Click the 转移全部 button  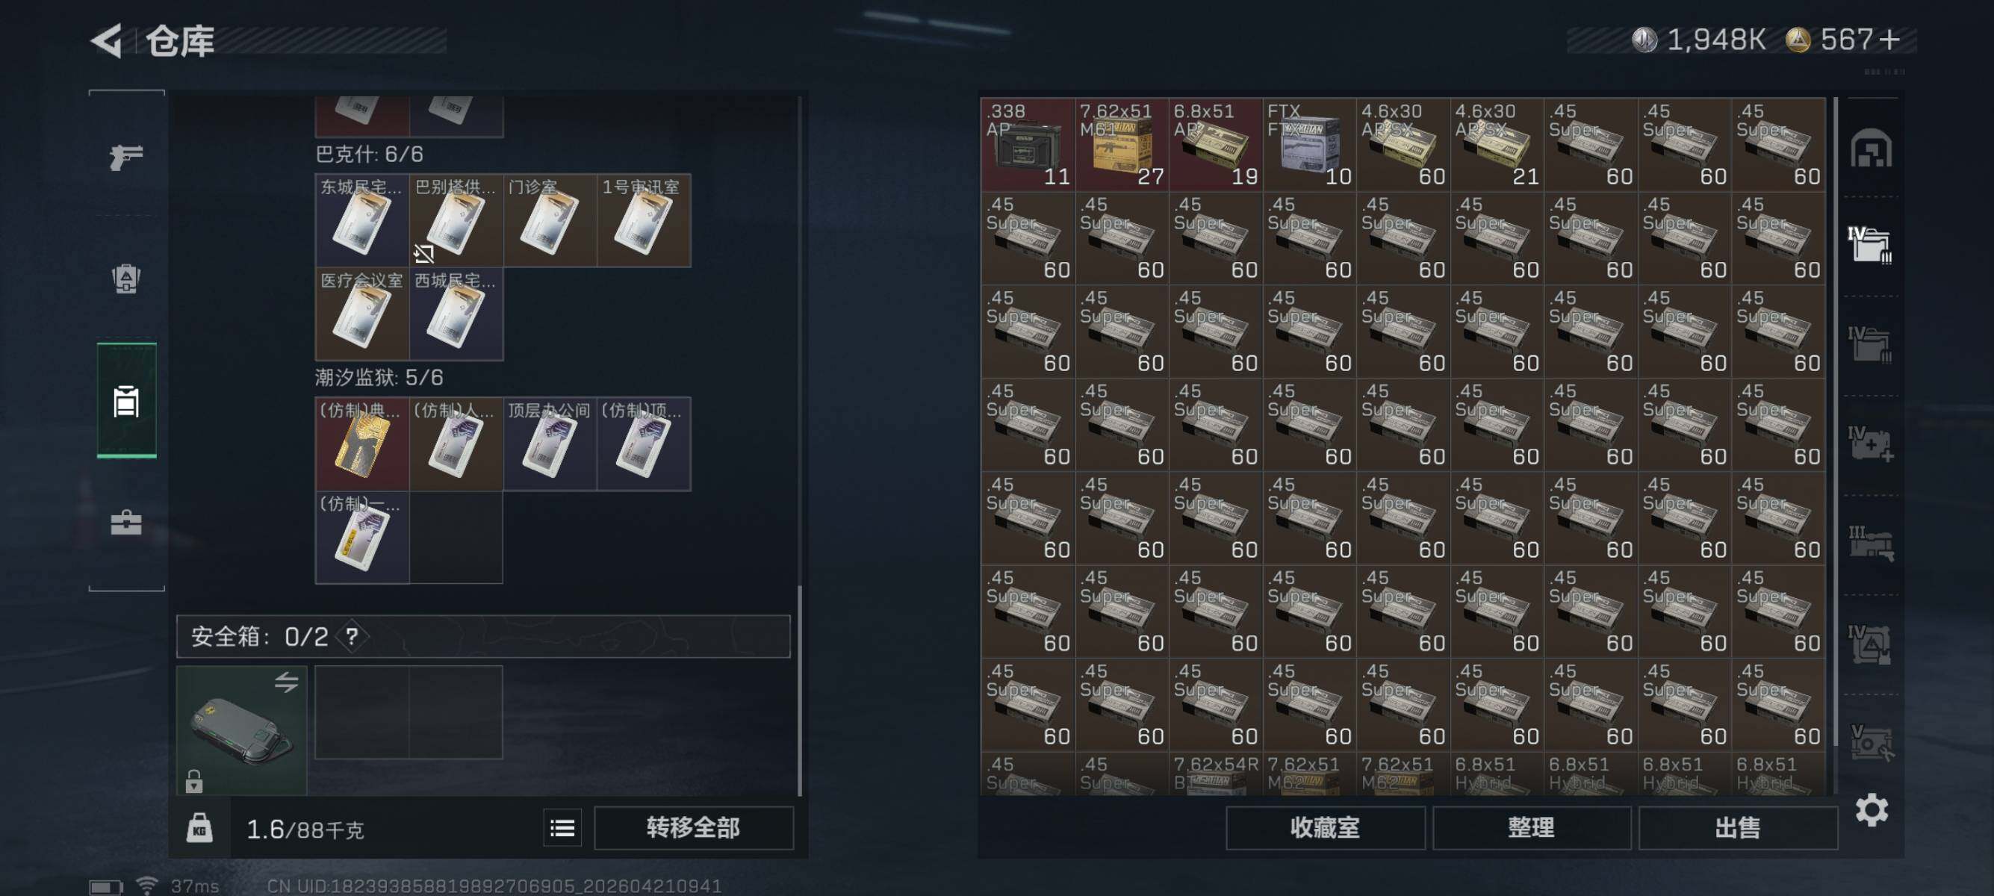point(694,828)
